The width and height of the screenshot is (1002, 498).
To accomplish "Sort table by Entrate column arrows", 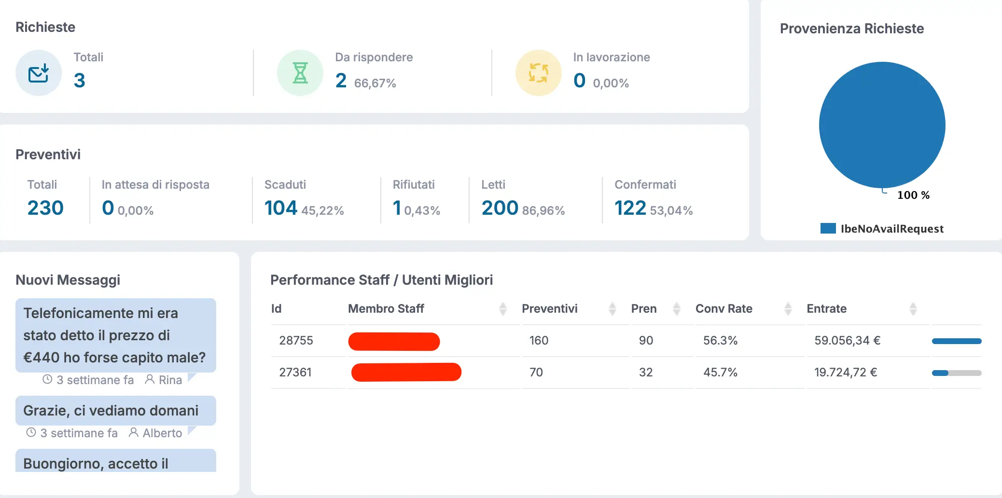I will [x=913, y=309].
